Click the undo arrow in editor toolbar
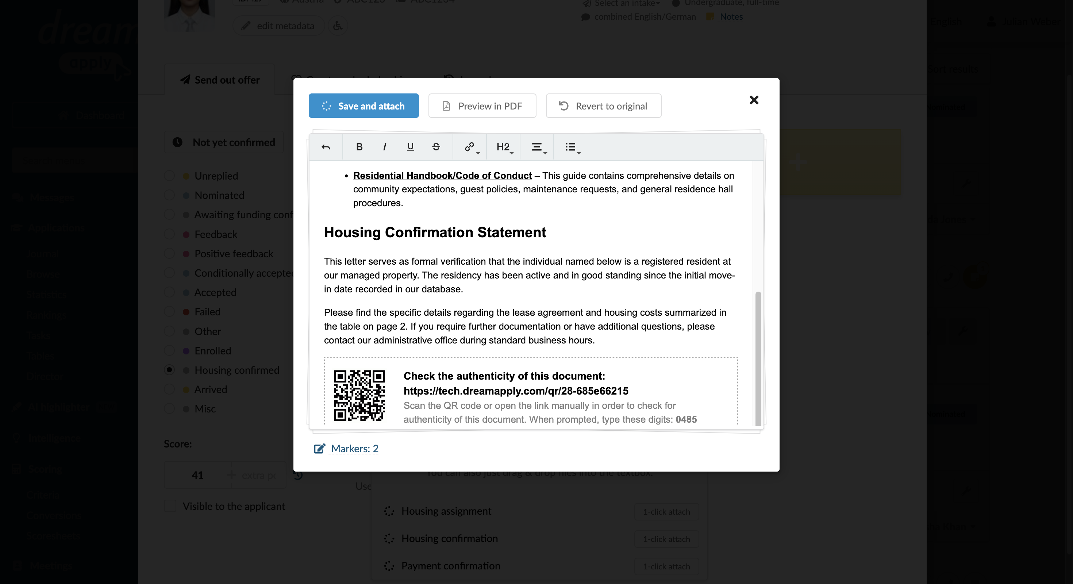This screenshot has width=1073, height=584. coord(326,147)
